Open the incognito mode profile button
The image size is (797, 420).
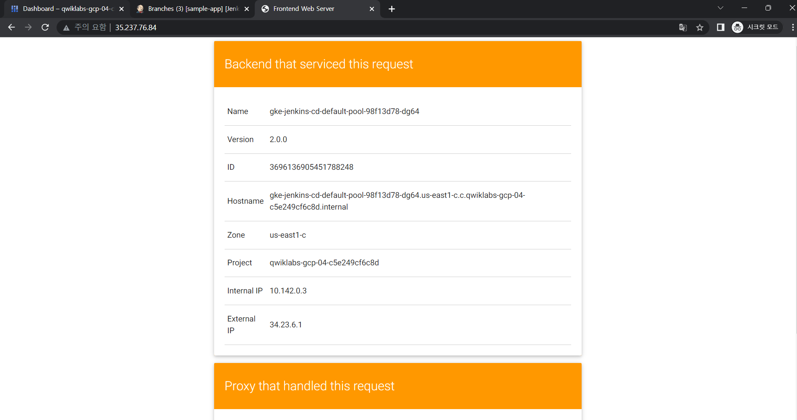757,27
